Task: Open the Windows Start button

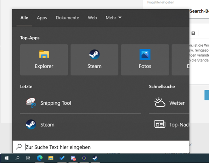Action: (x=6, y=158)
